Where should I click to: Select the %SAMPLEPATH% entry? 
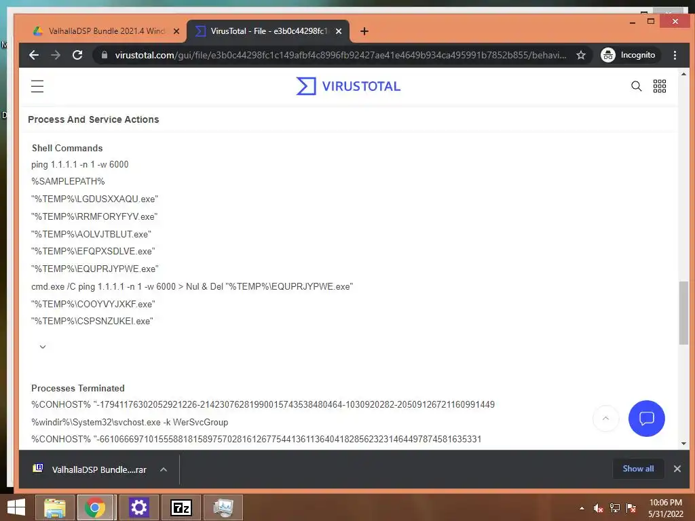click(x=68, y=181)
